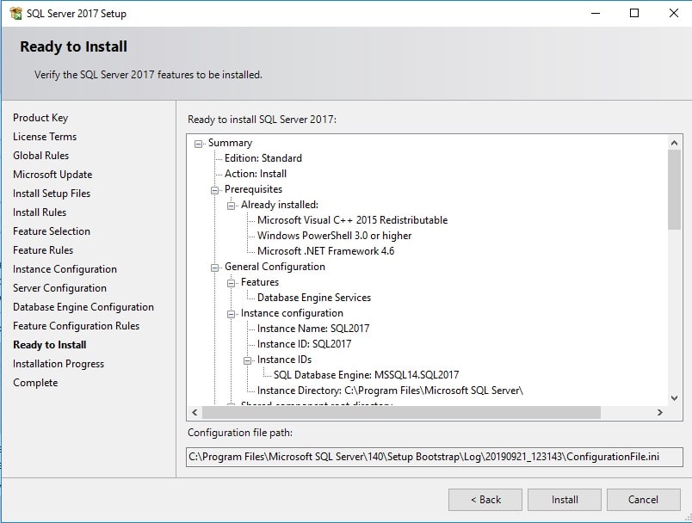This screenshot has height=523, width=692.
Task: Click the Install button
Action: (565, 500)
